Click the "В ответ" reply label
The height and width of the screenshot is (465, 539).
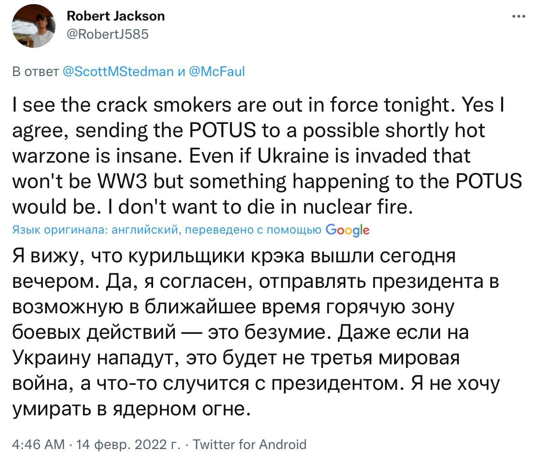point(35,72)
